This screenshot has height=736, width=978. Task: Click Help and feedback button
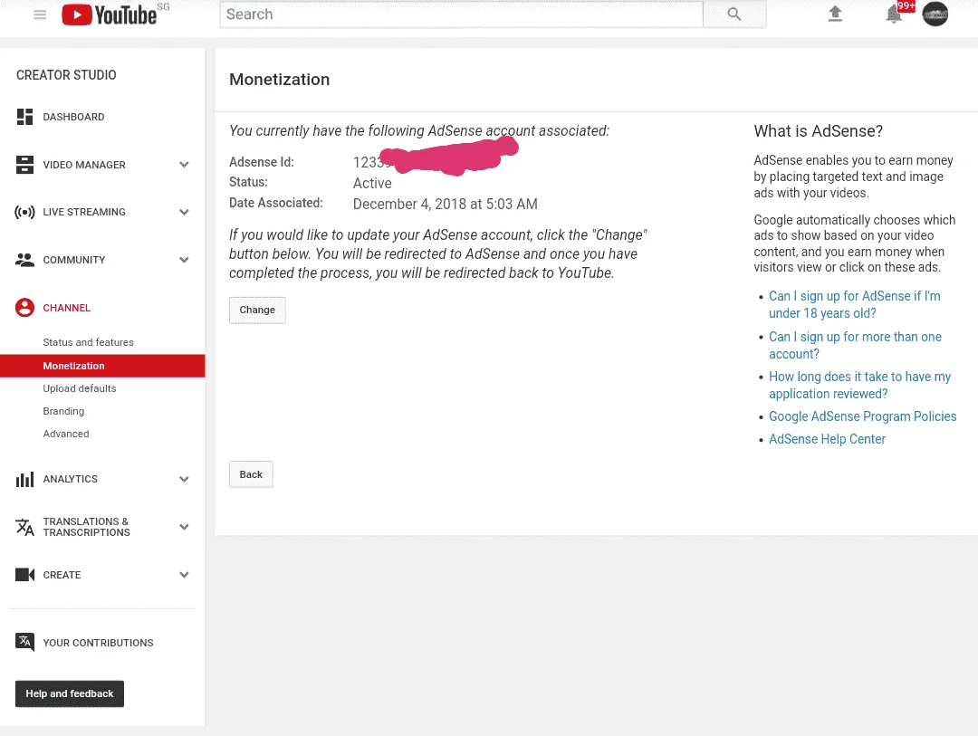70,693
